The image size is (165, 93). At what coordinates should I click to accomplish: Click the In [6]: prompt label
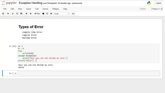click(x=13, y=46)
